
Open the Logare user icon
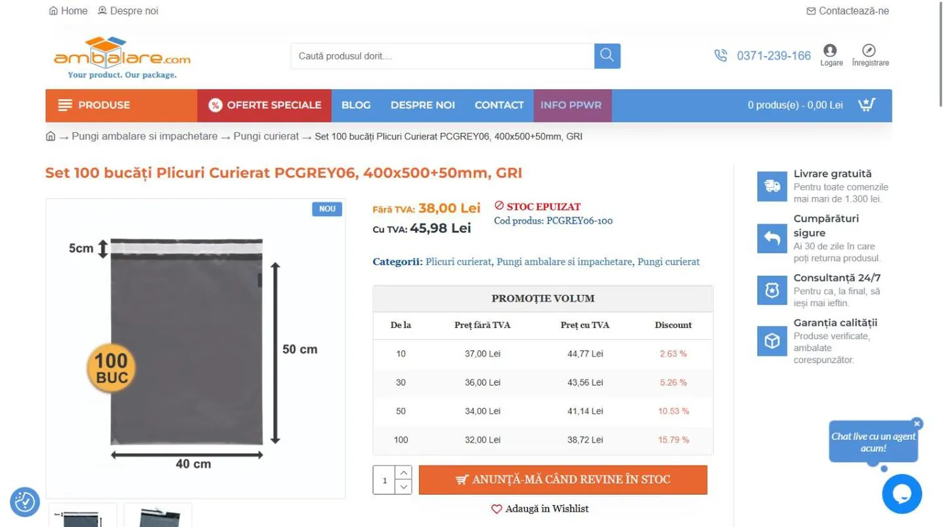click(831, 50)
